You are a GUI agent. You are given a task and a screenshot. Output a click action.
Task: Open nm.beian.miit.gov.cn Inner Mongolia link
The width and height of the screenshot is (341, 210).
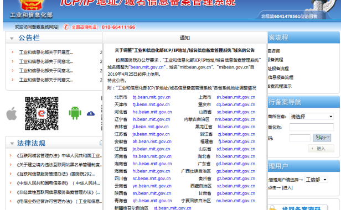point(235,119)
